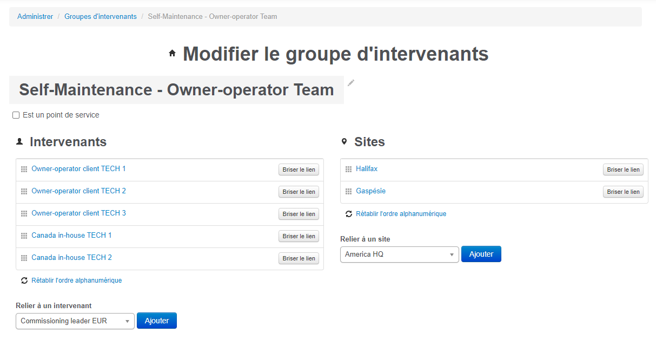
Task: Enable the 'Est un point de service' checkbox
Action: [x=16, y=115]
